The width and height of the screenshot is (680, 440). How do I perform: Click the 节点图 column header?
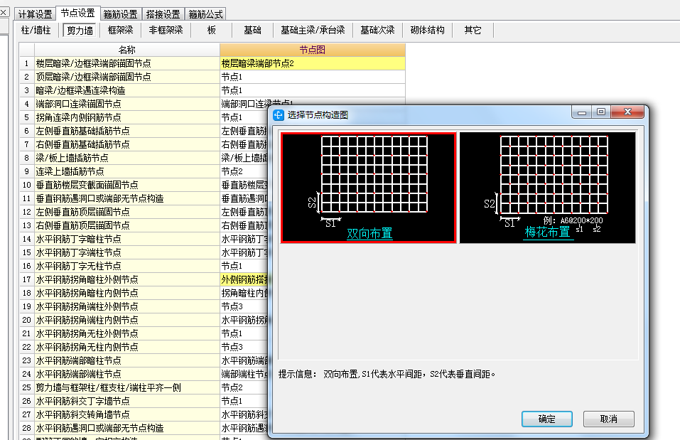[312, 50]
